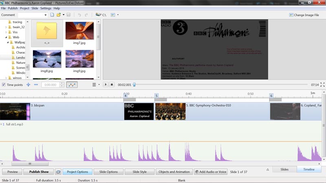Select the bbcpan slide thumbnail
The image size is (326, 183).
(15, 111)
